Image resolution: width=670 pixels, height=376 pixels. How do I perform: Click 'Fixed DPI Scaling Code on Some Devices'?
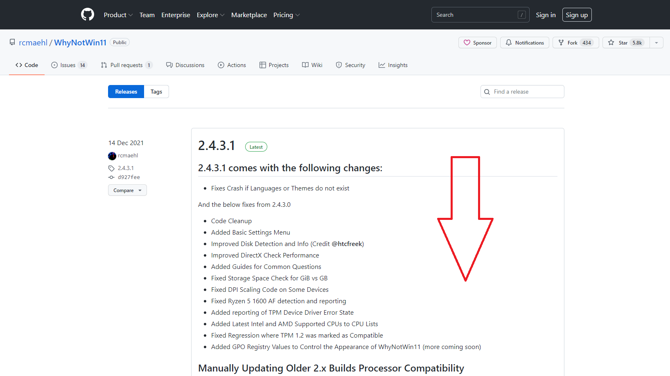coord(270,290)
